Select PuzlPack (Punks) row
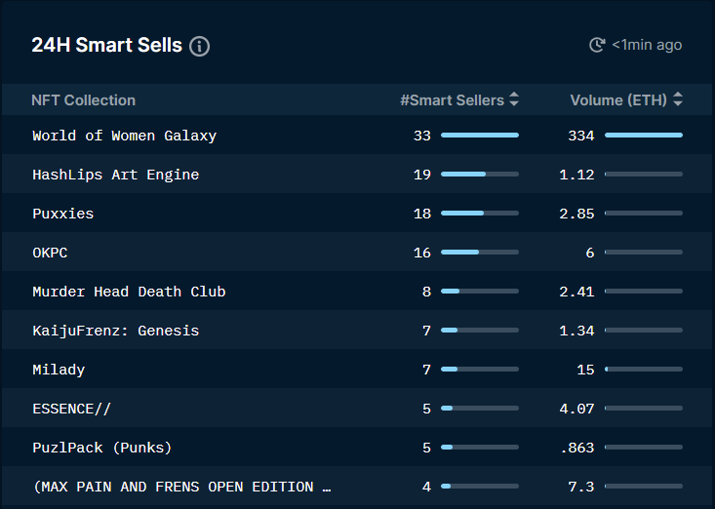715x509 pixels. [x=357, y=447]
